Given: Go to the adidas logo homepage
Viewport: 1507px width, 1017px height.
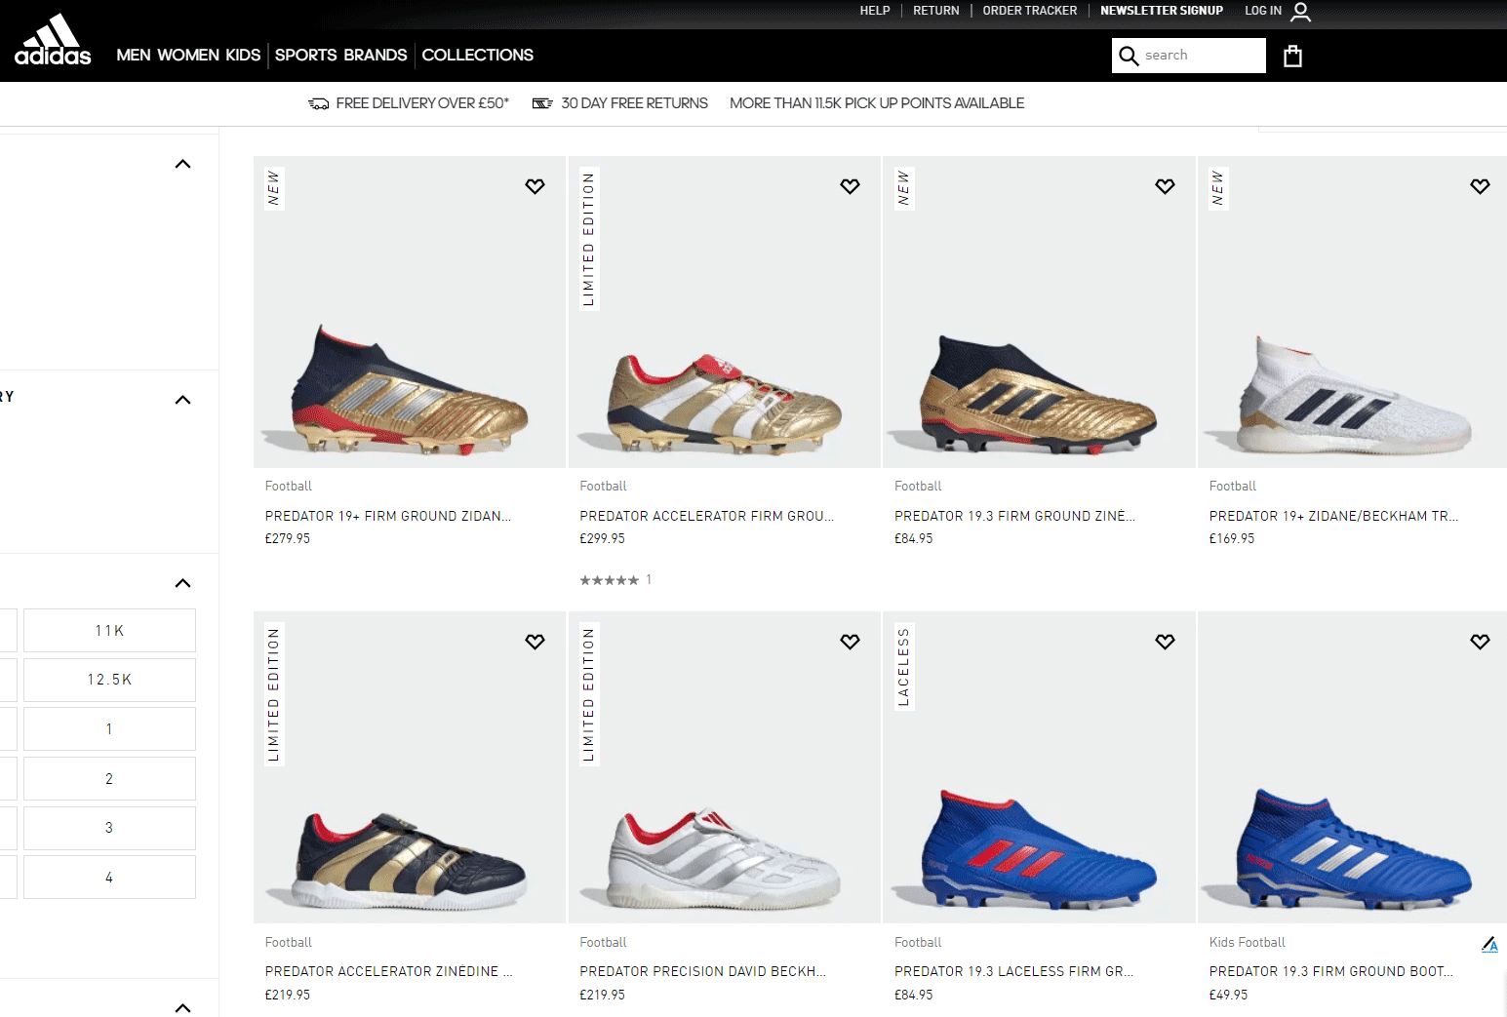Looking at the screenshot, I should pyautogui.click(x=53, y=40).
